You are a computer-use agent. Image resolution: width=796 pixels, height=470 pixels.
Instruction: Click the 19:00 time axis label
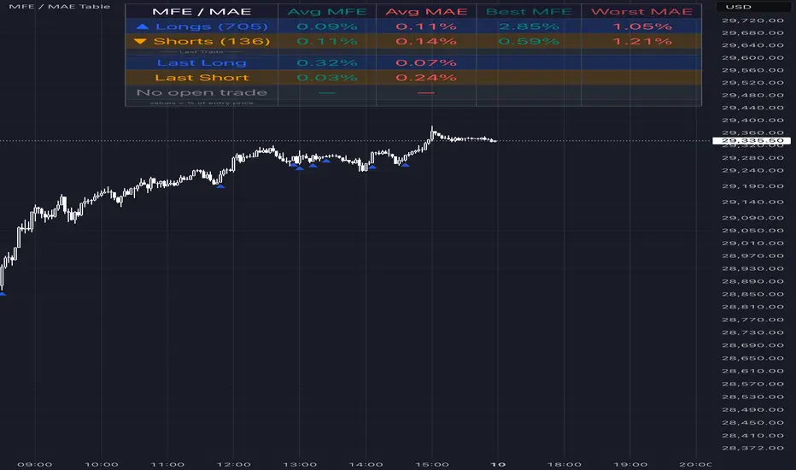630,464
